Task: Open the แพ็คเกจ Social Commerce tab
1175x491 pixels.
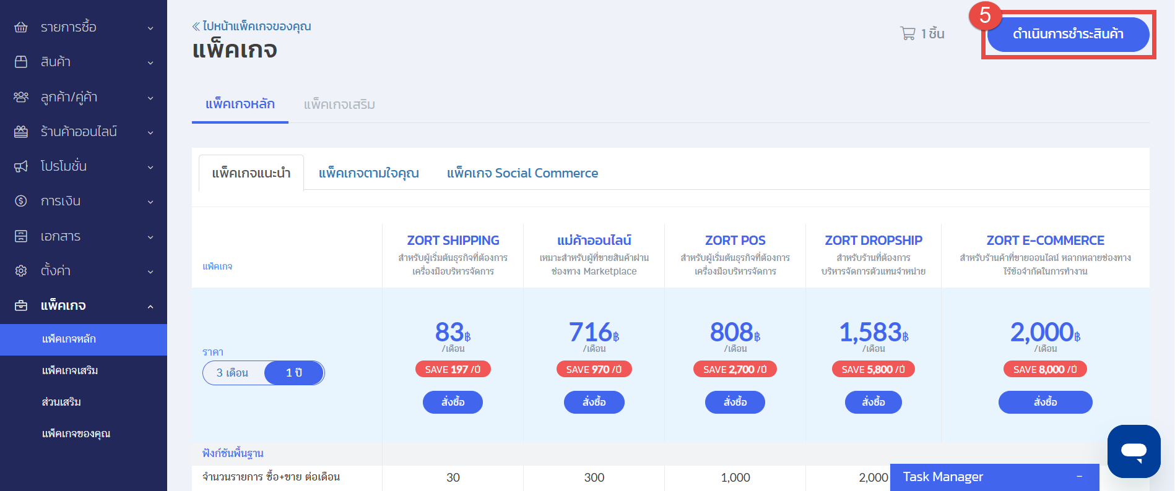Action: point(522,173)
